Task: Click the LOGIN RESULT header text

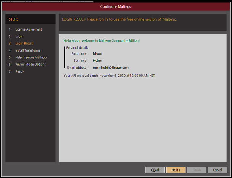Action: tap(119, 19)
